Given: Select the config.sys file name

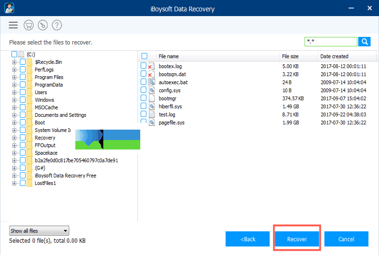Looking at the screenshot, I should click(x=170, y=90).
